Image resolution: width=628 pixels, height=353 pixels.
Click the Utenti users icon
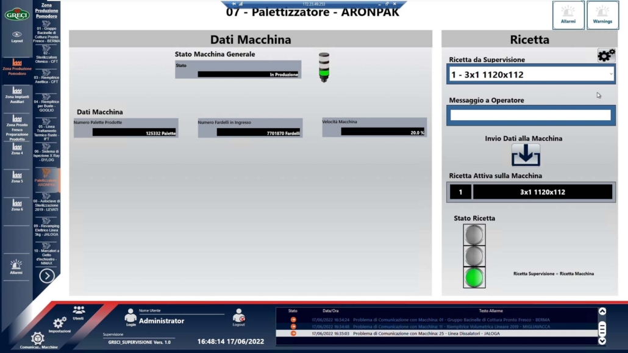click(x=79, y=313)
